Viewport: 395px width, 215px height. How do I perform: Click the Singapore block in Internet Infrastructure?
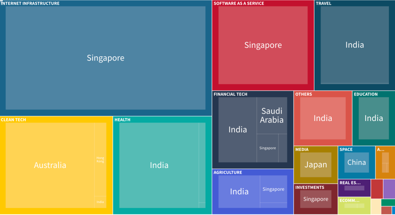click(105, 58)
